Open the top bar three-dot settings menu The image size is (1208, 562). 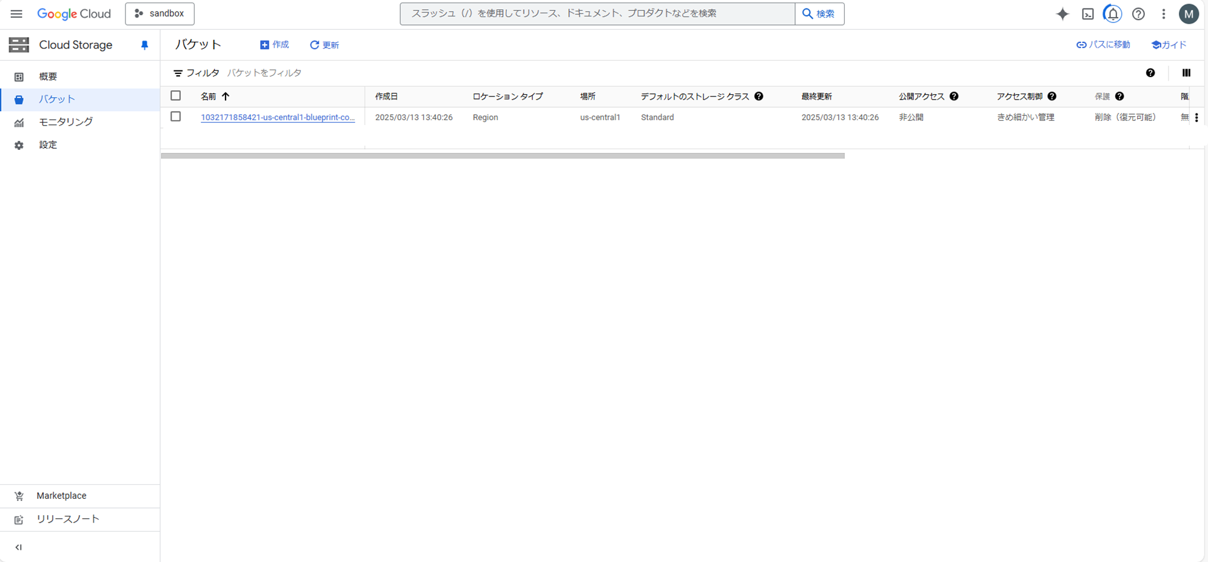[x=1163, y=13]
